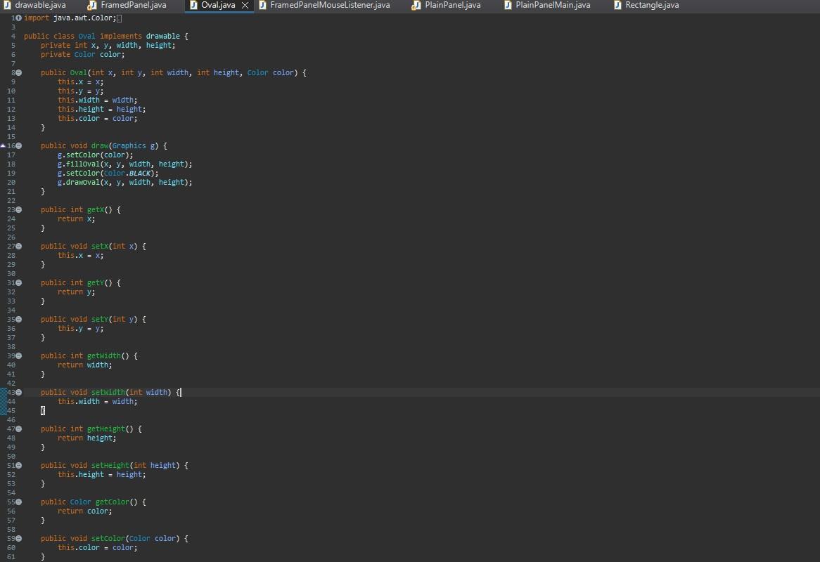Collapse the setY method on line 35
The height and width of the screenshot is (562, 820).
point(19,319)
